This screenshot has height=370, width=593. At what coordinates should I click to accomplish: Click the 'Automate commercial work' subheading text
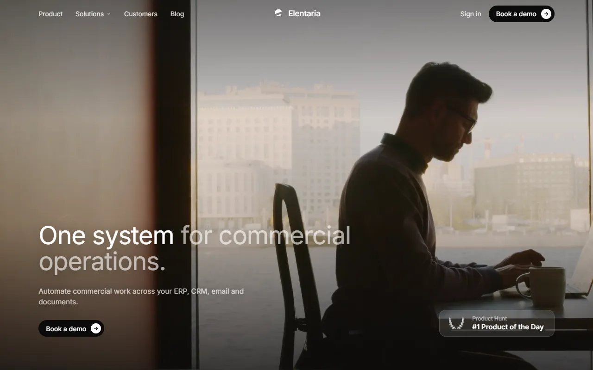[141, 296]
